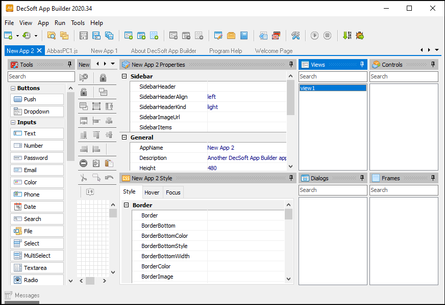Screen dimensions: 445x305
Task: Click the align bottoms designer icon
Action: click(x=84, y=134)
